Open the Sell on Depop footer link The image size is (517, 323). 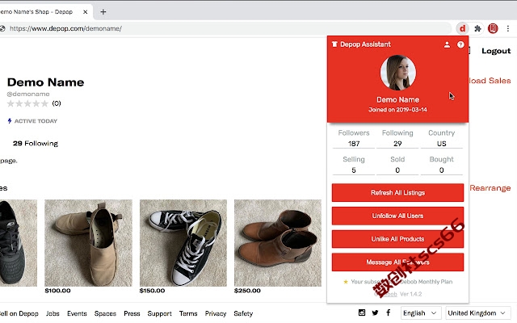pyautogui.click(x=19, y=313)
